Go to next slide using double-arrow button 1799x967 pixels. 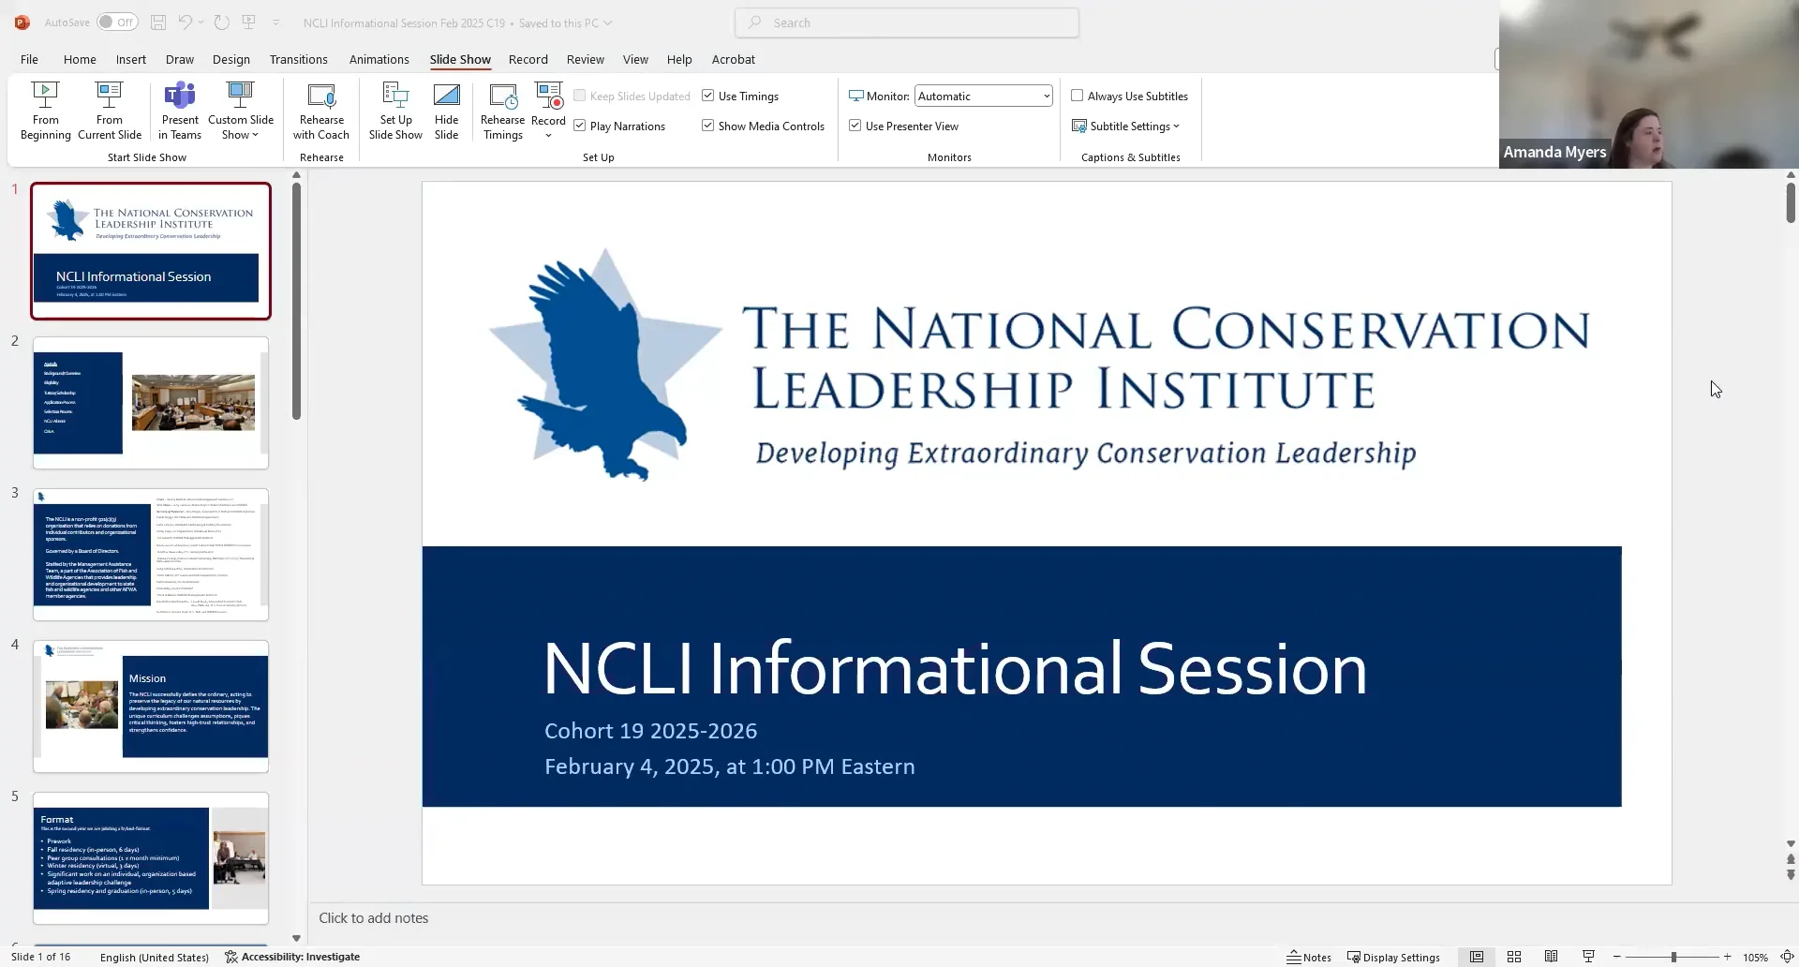tap(1791, 874)
